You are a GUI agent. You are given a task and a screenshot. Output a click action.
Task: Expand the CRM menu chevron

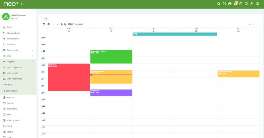click(32, 56)
